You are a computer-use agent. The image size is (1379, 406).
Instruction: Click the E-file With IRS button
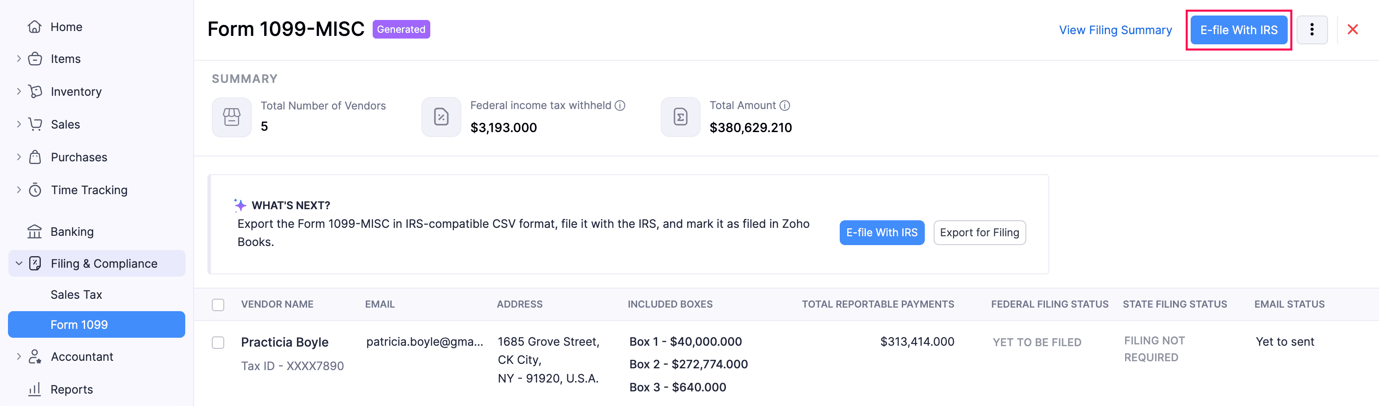click(1238, 29)
